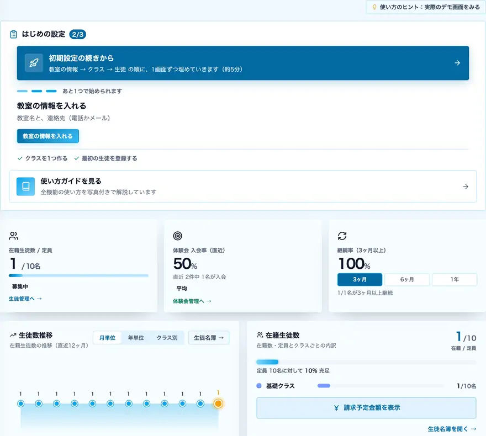This screenshot has height=436, width=486.
Task: Click the checkmark beside クラスを1つ作る
Action: (x=20, y=158)
